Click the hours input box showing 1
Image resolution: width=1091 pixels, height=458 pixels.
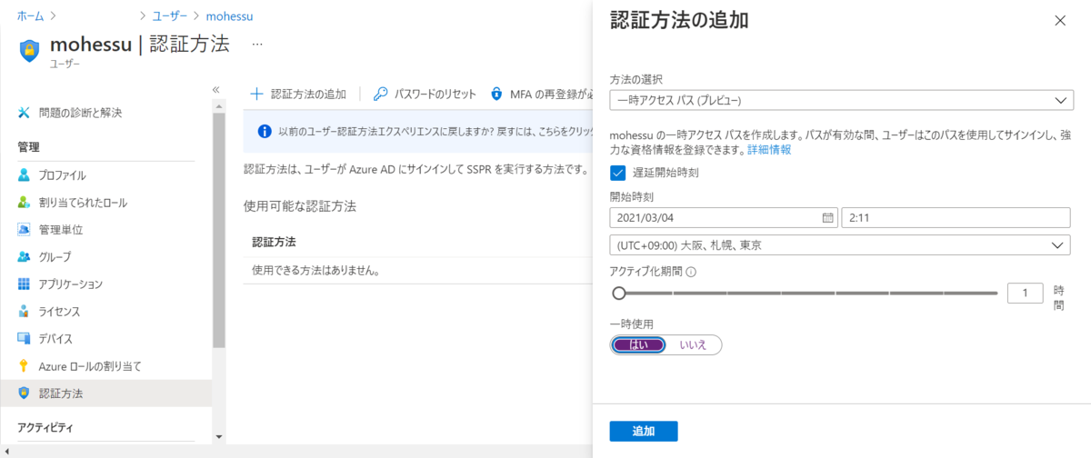pyautogui.click(x=1026, y=293)
